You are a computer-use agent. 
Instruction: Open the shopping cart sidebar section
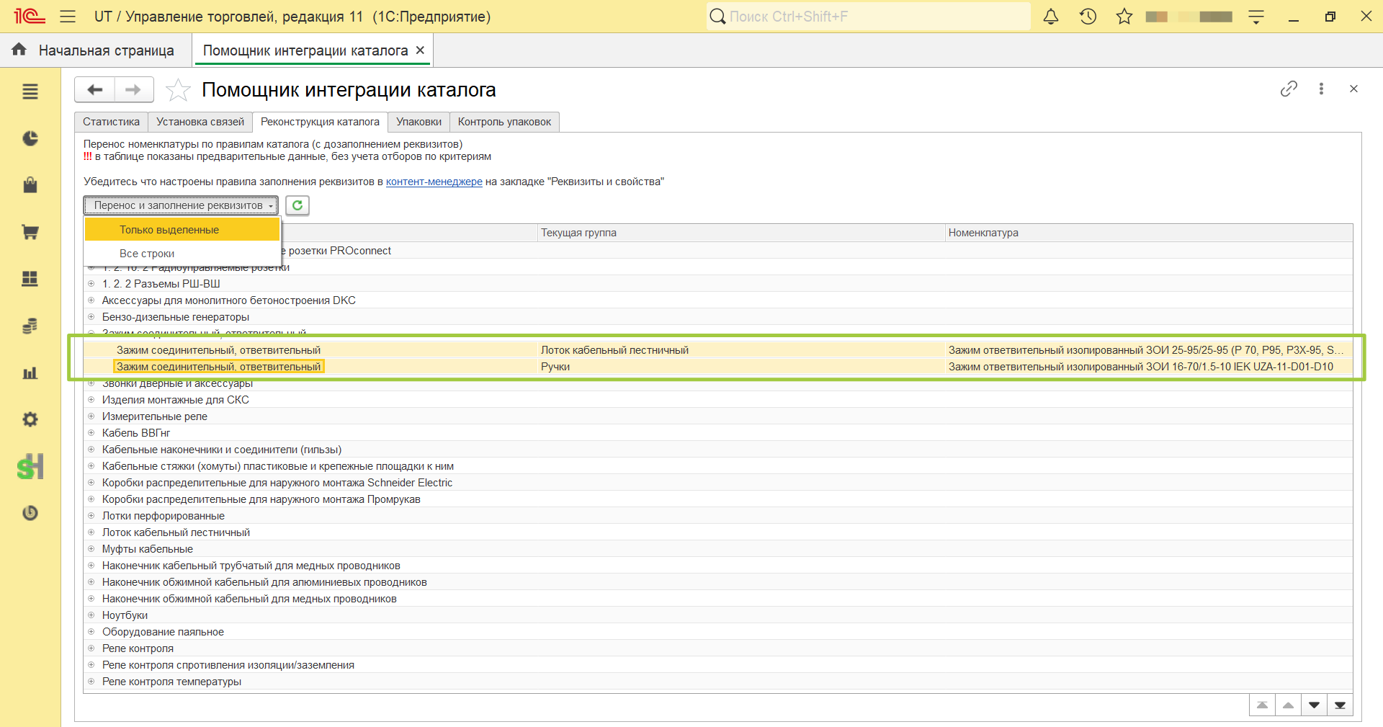(30, 232)
